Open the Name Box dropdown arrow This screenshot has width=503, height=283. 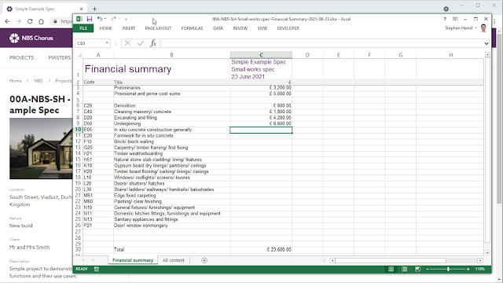point(107,43)
